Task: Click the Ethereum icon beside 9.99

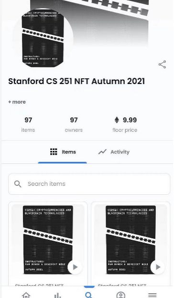Action: tap(117, 120)
